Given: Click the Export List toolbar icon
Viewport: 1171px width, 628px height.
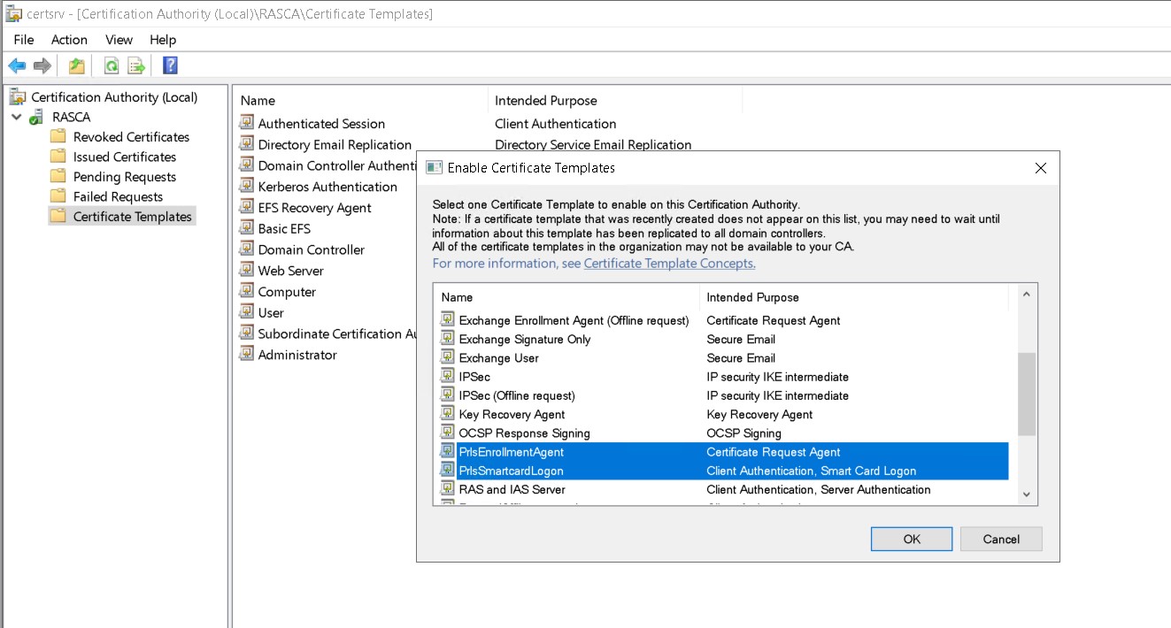Looking at the screenshot, I should (136, 65).
